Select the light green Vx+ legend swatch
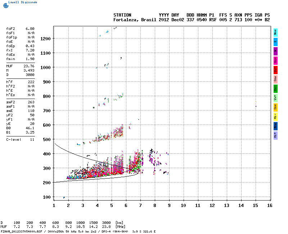The height and width of the screenshot is (234, 288). (275, 98)
